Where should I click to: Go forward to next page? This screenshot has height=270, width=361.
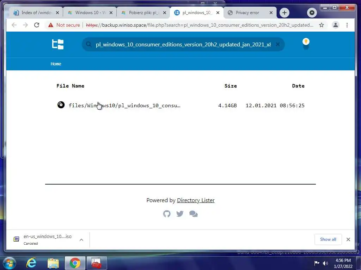(25, 25)
